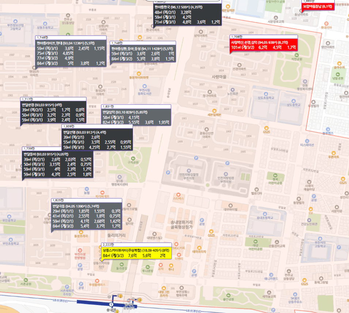Image resolution: width=349 pixels, height=313 pixels.
Task: Select the 반달건영 info box title
Action: point(84,132)
